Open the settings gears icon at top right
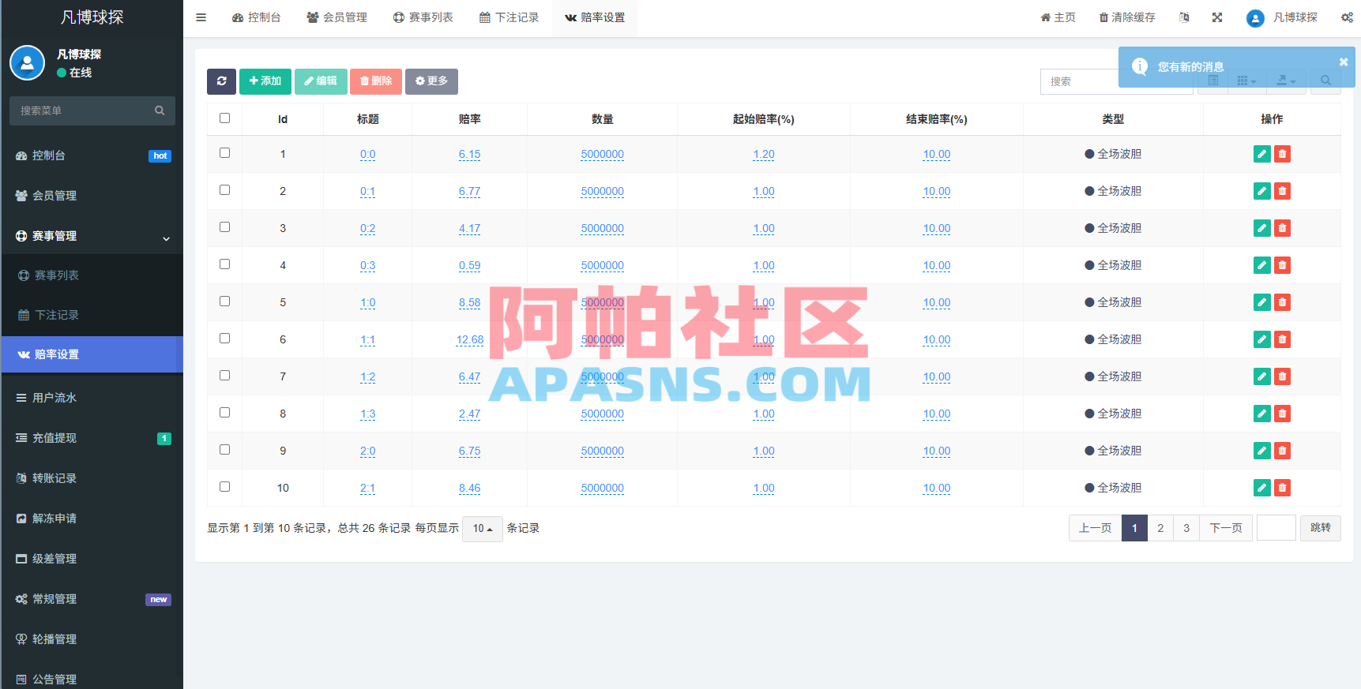This screenshot has width=1361, height=689. coord(1347,17)
